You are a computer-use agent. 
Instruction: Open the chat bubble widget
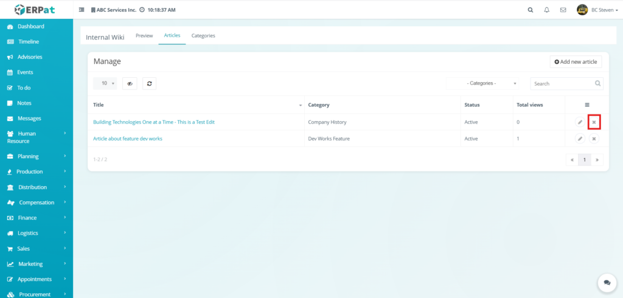607,283
